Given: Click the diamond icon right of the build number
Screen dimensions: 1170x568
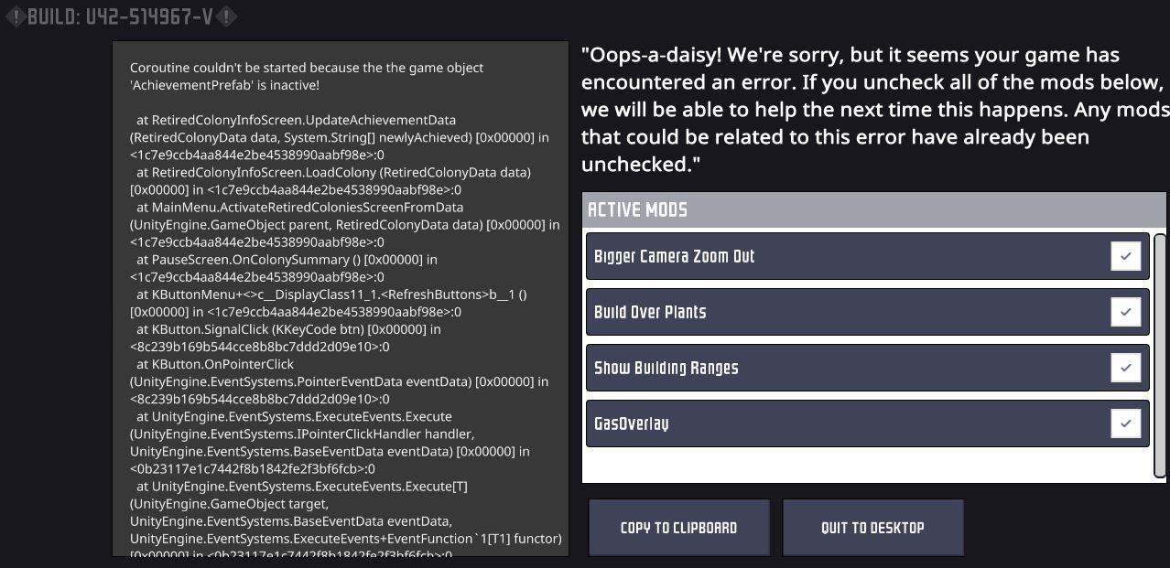Looking at the screenshot, I should pyautogui.click(x=228, y=16).
